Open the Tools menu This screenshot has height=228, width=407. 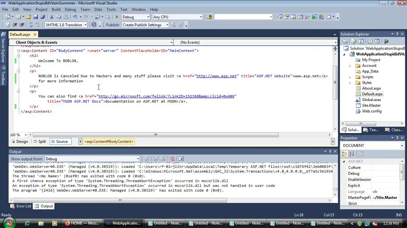click(111, 9)
